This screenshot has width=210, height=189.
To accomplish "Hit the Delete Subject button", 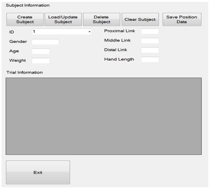I will (102, 19).
